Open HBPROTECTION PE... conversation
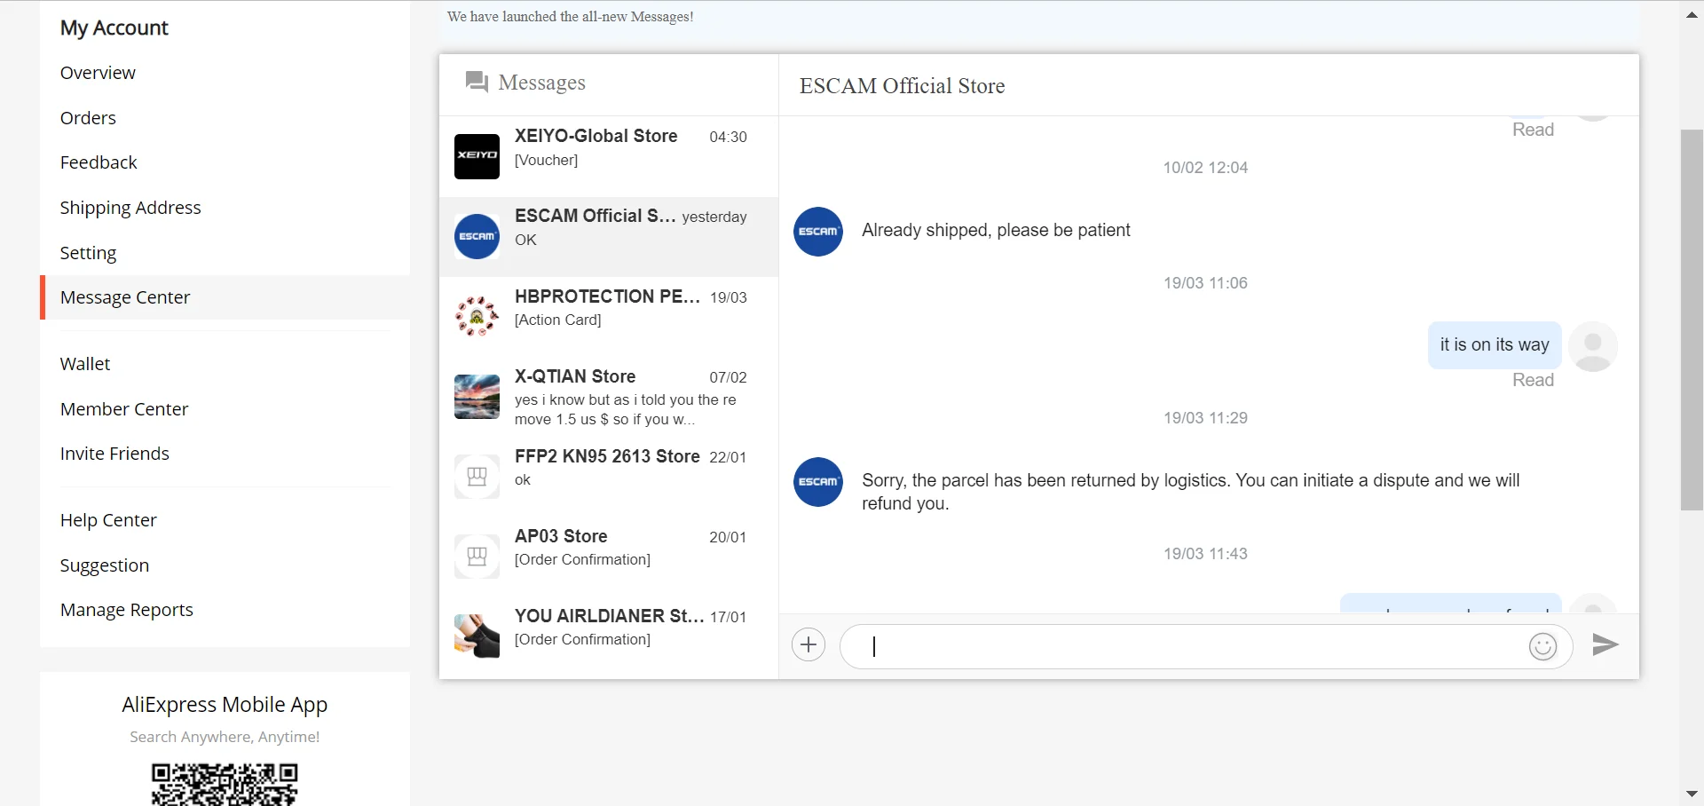The height and width of the screenshot is (806, 1704). pos(609,316)
